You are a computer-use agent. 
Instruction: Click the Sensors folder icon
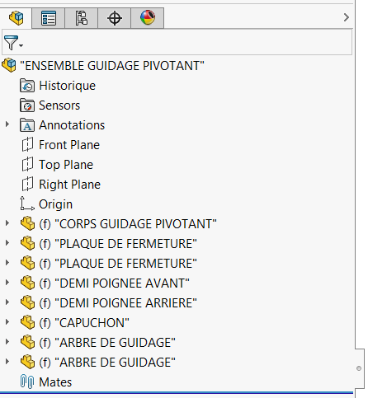tap(27, 105)
